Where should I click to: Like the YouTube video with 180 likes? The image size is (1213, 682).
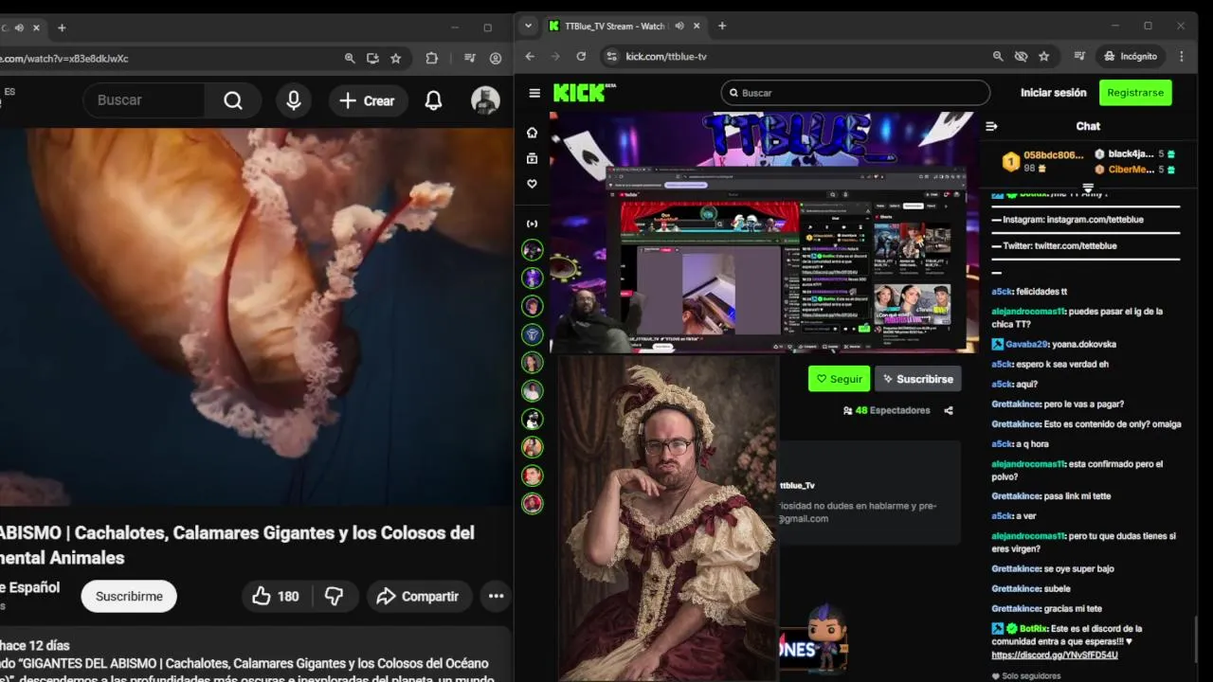[x=275, y=596]
